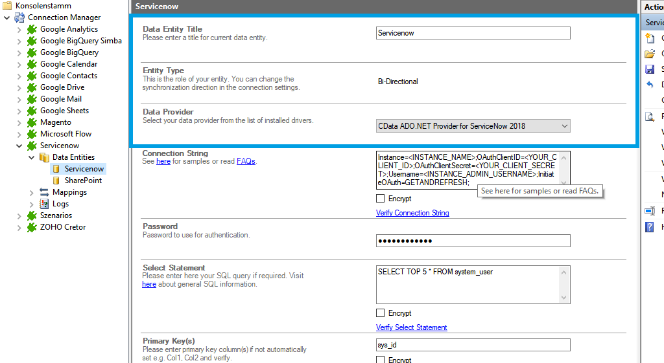Enable Encrypt checkbox for Connection String
Screen dimensions: 664x363
coord(380,198)
